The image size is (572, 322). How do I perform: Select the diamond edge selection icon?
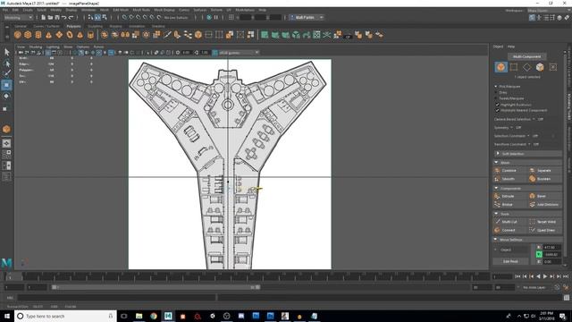(526, 67)
